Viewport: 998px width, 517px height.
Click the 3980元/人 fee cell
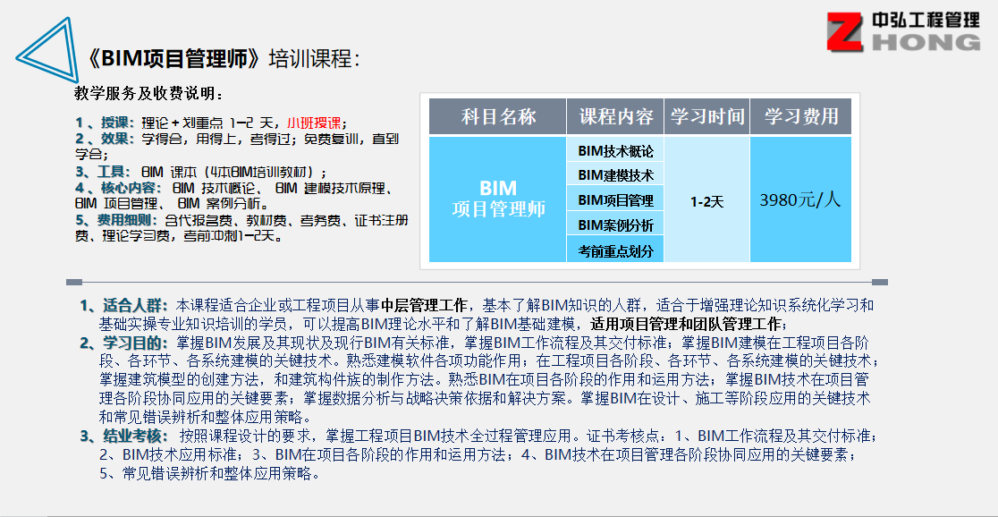[800, 200]
